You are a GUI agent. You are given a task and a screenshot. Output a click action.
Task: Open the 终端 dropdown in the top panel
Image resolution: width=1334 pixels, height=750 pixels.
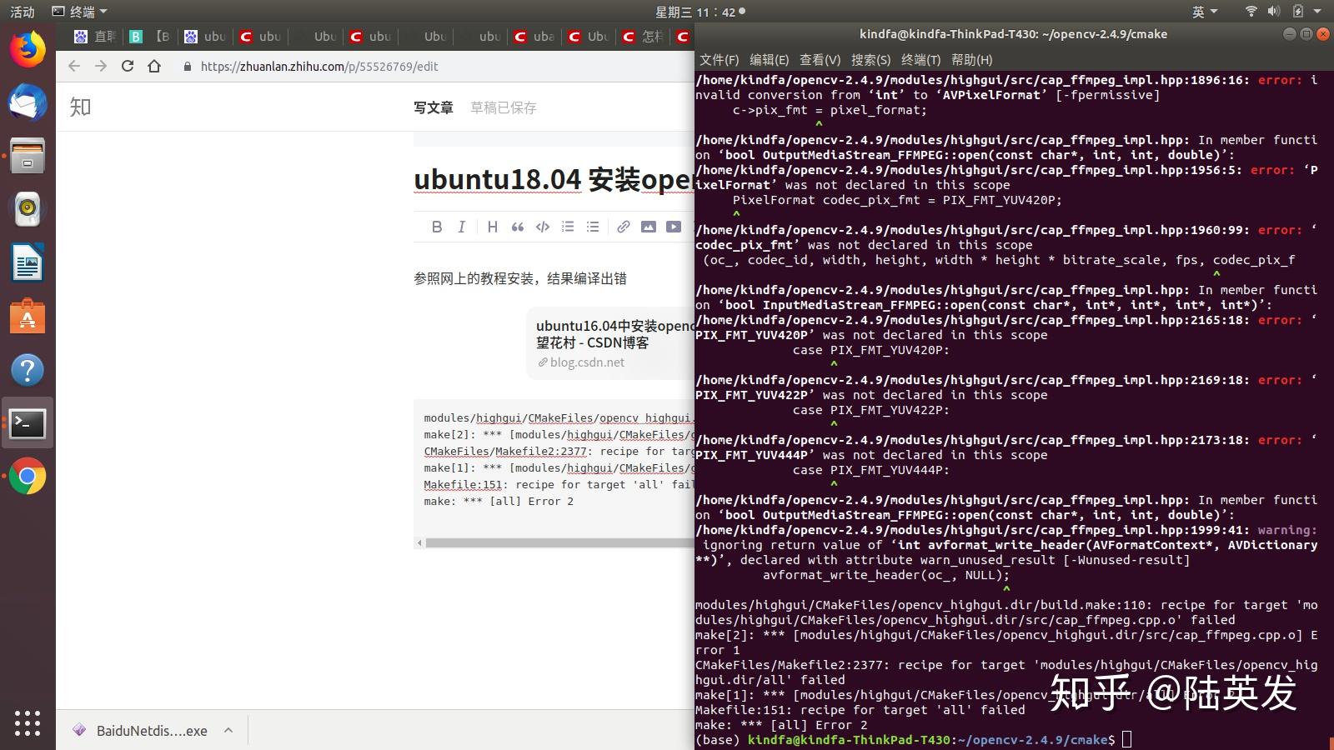[x=82, y=11]
